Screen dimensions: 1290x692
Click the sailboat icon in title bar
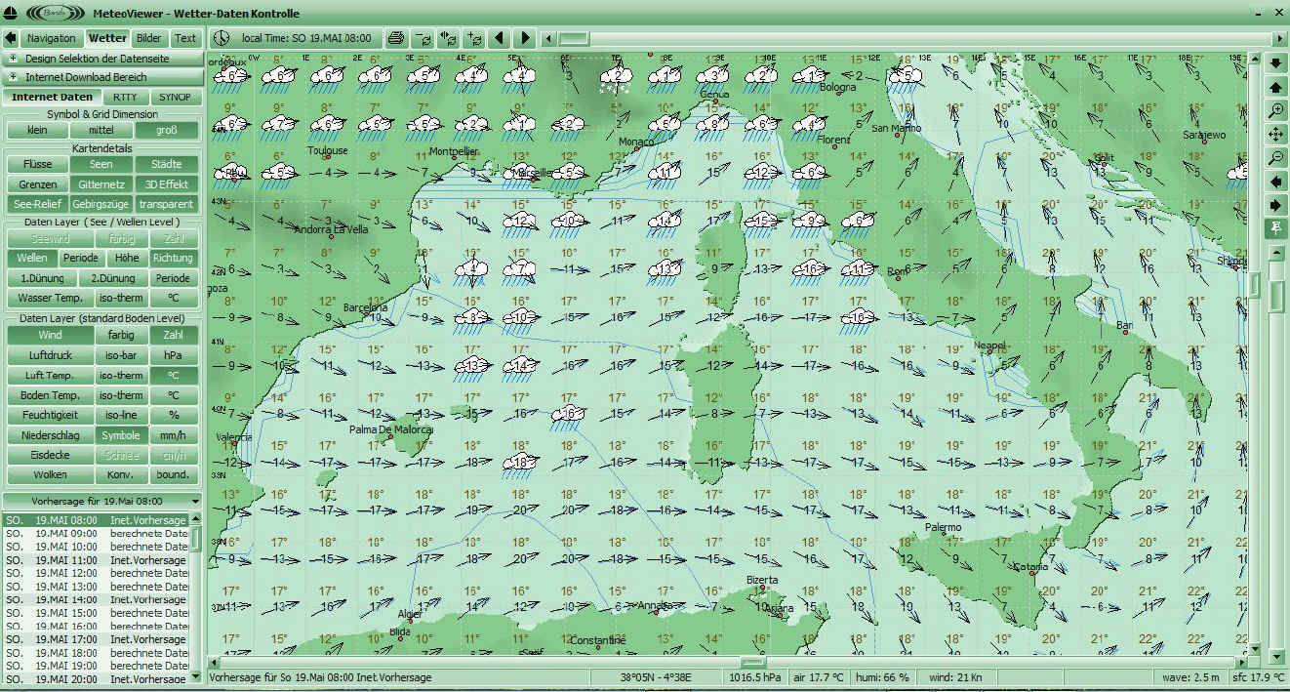click(x=9, y=13)
